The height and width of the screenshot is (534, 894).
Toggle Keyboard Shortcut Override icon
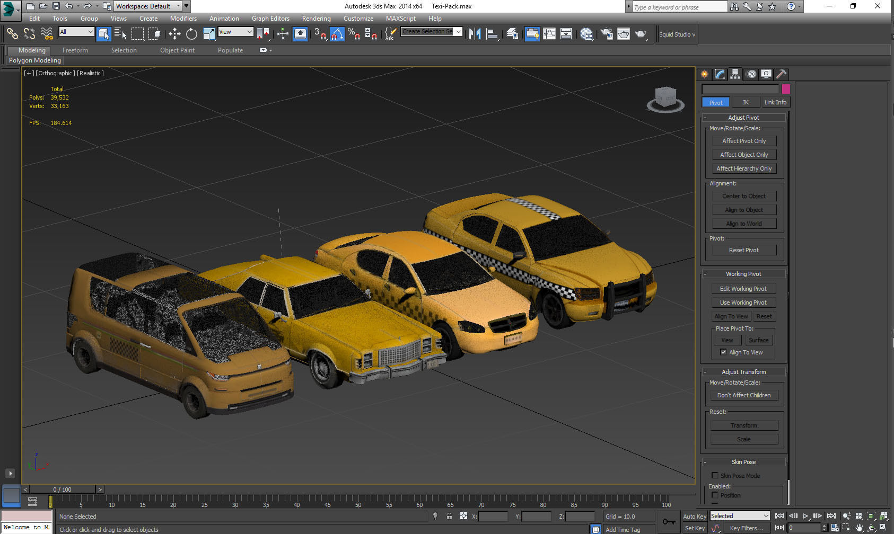tap(300, 34)
